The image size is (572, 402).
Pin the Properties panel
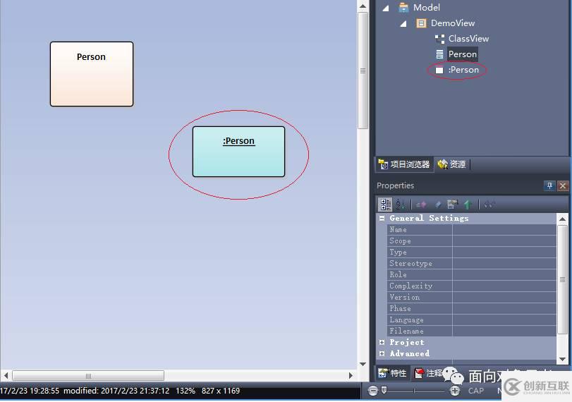click(549, 185)
